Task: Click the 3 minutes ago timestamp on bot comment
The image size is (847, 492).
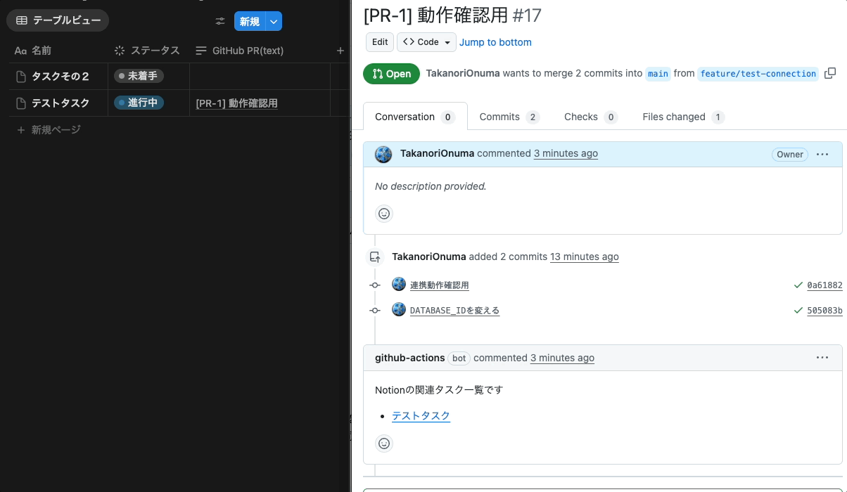Action: [562, 358]
